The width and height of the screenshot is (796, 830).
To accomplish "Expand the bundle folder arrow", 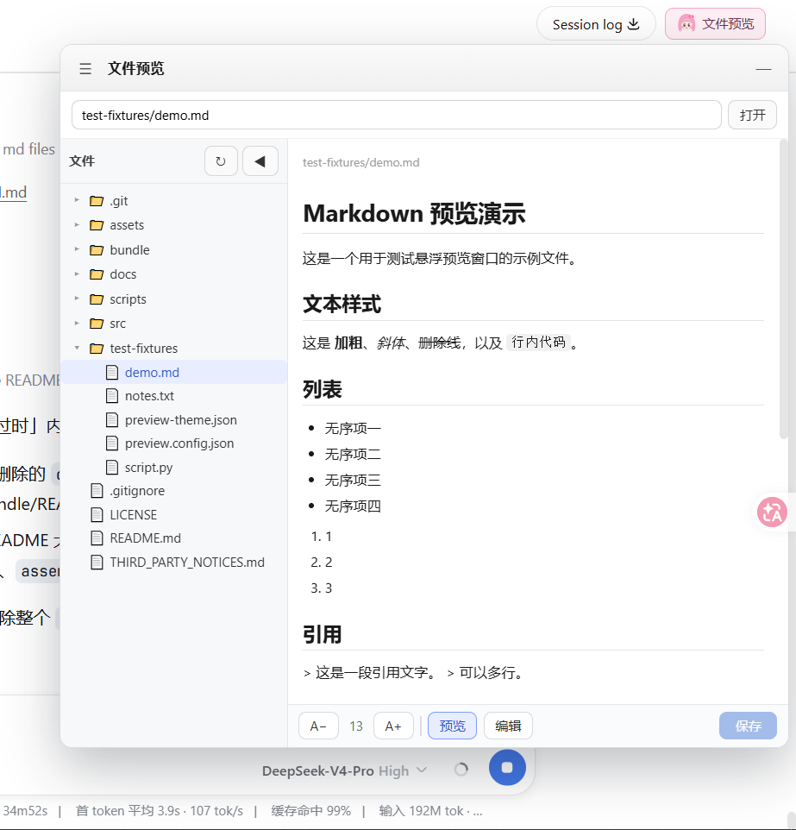I will (77, 249).
